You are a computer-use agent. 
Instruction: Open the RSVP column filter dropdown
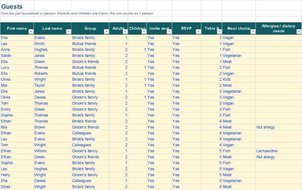199,32
